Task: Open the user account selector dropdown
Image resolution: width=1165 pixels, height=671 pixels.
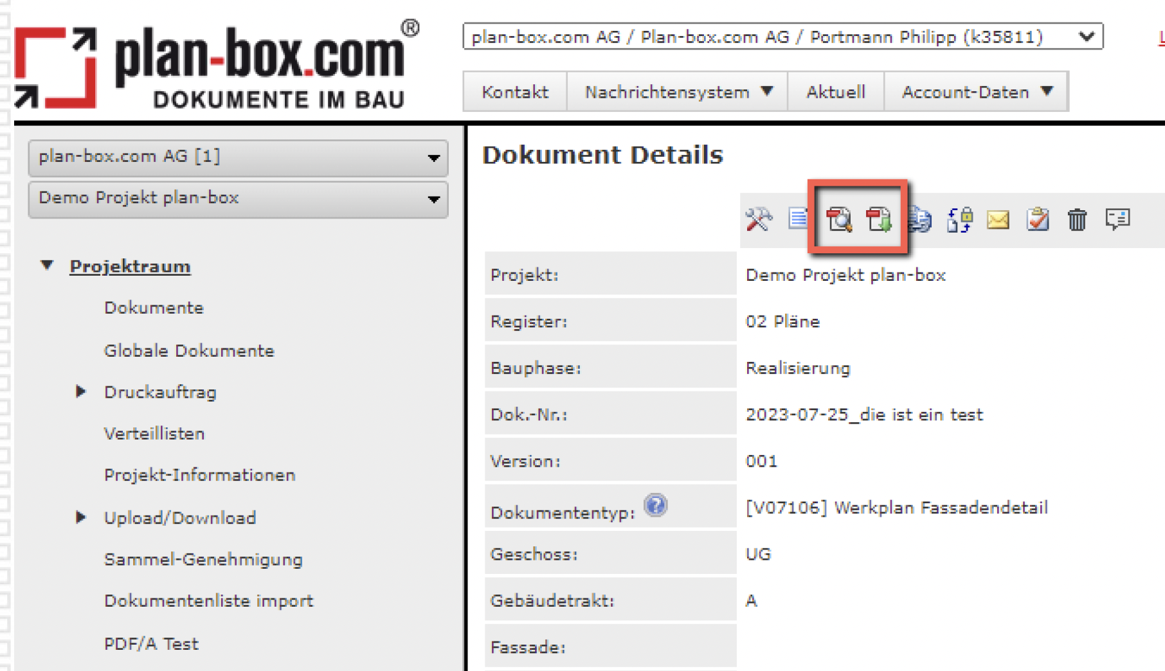Action: tap(782, 37)
